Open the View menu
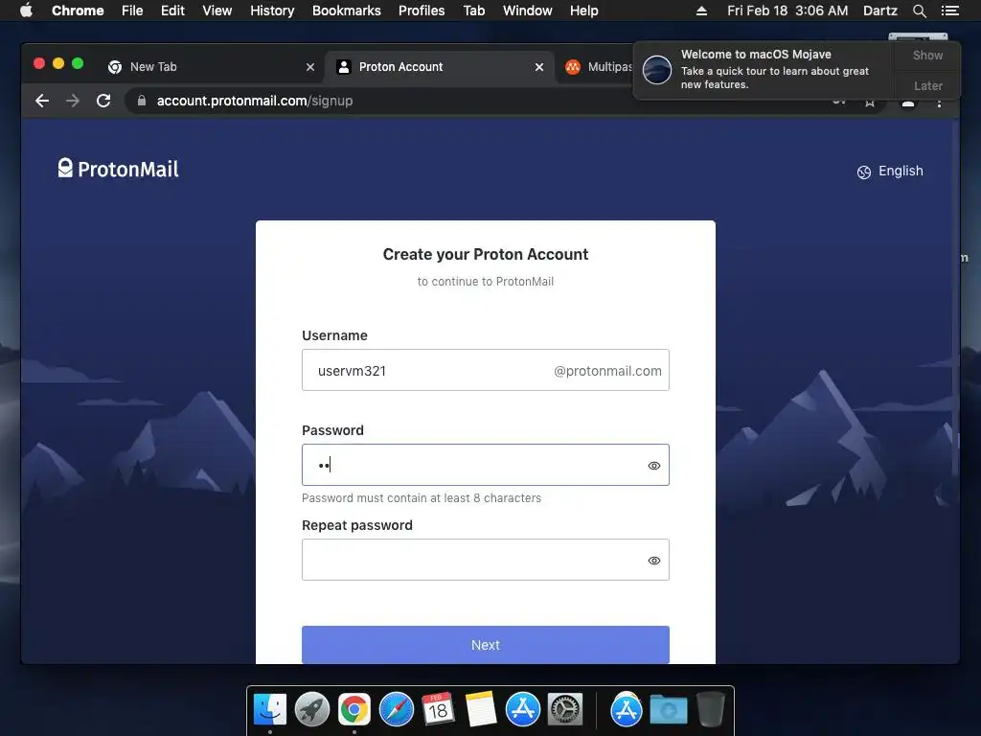 [x=217, y=11]
